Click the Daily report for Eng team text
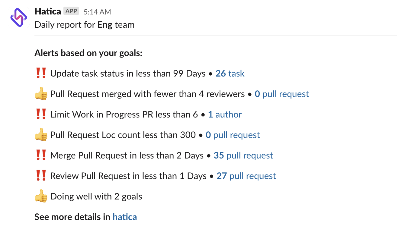 click(x=85, y=25)
